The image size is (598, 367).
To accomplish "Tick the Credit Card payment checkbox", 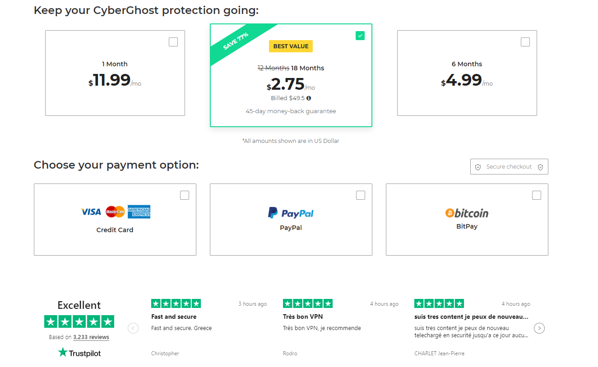I will pos(185,195).
